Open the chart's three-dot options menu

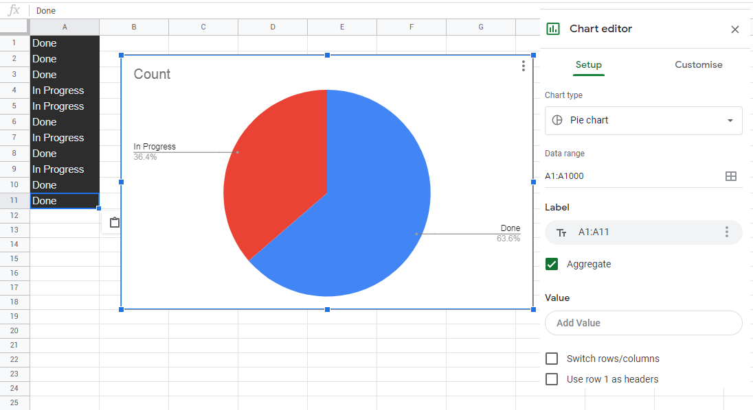click(524, 66)
